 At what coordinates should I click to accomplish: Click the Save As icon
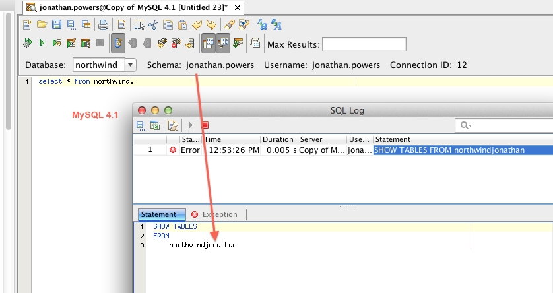point(71,24)
